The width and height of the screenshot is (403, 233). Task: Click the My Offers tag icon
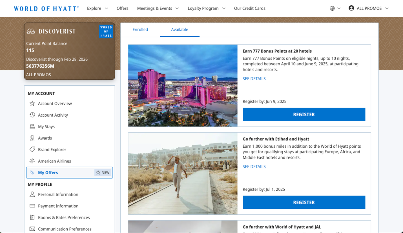(32, 173)
